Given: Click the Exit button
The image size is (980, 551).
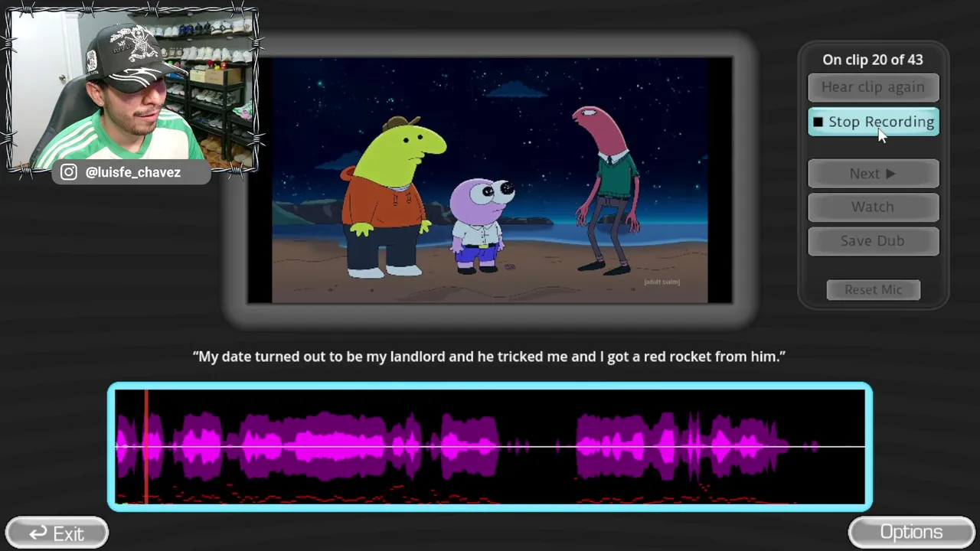Looking at the screenshot, I should tap(57, 533).
